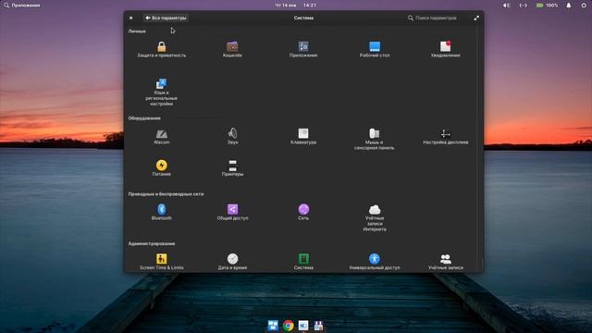Open Network (Сеть) settings

[303, 212]
